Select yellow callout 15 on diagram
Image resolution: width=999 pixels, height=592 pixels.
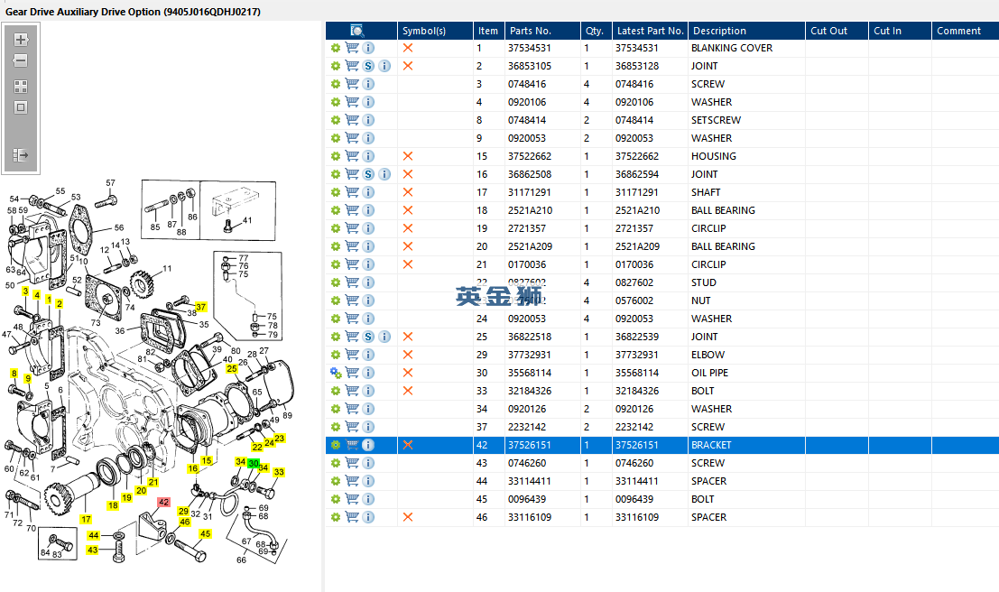pyautogui.click(x=207, y=460)
